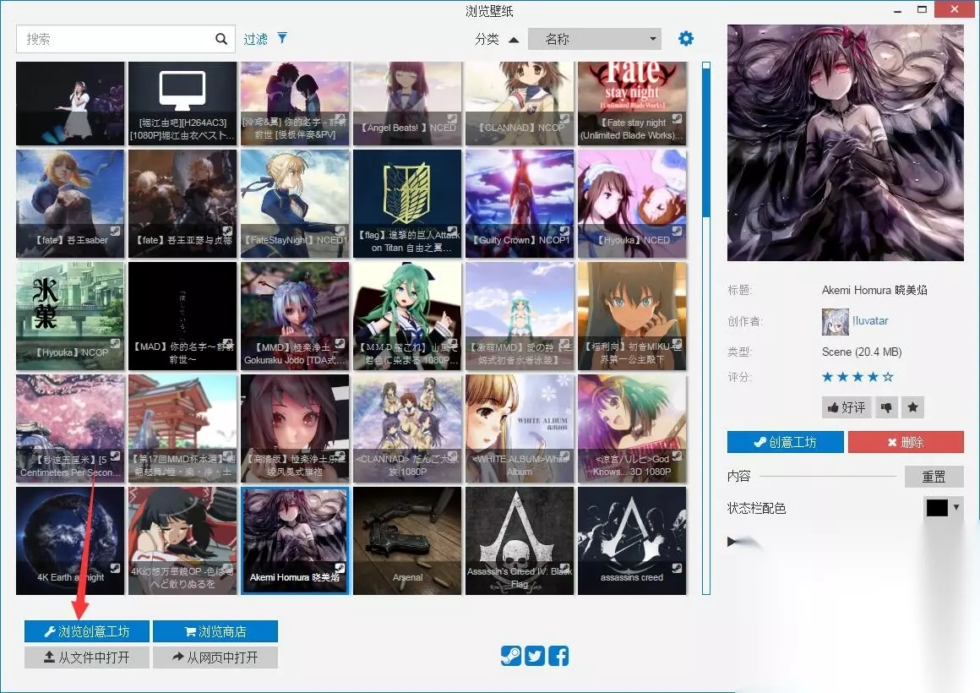Open 浏览创意工坊 workshop browser
980x693 pixels.
point(87,631)
